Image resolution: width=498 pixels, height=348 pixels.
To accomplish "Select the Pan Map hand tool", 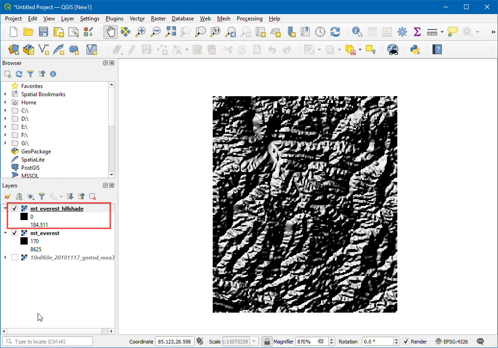I will point(111,32).
